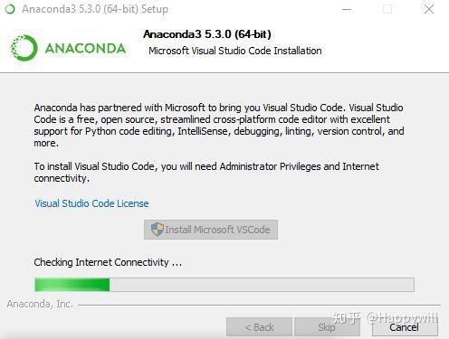
Task: Minimize the Anaconda3 Setup window
Action: tap(347, 9)
